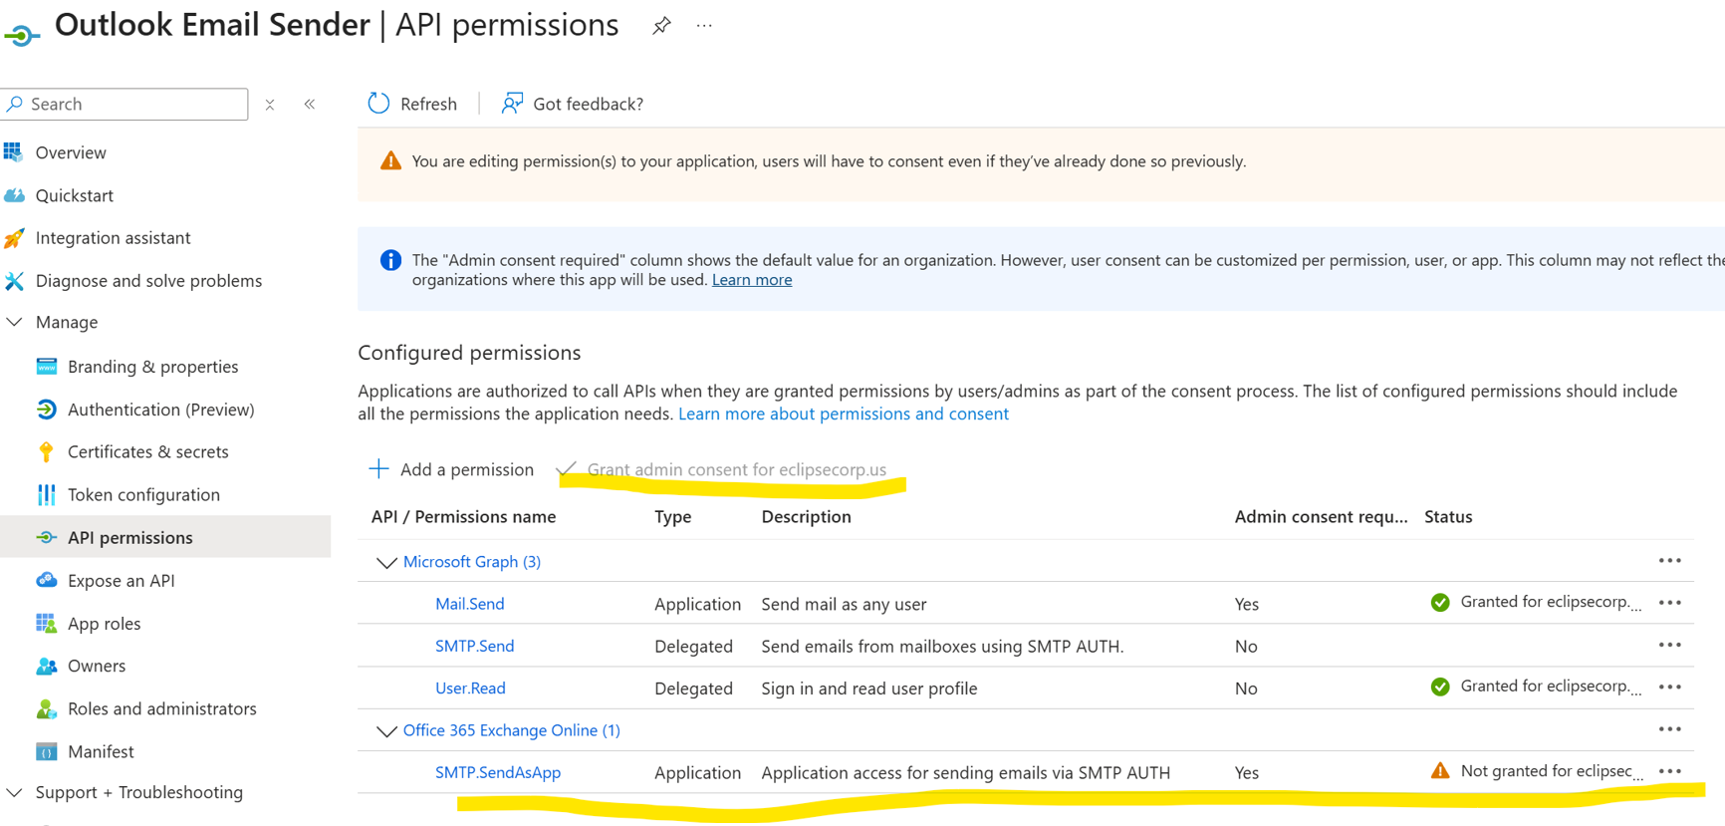1725x826 pixels.
Task: Click Add a permission
Action: click(x=451, y=469)
